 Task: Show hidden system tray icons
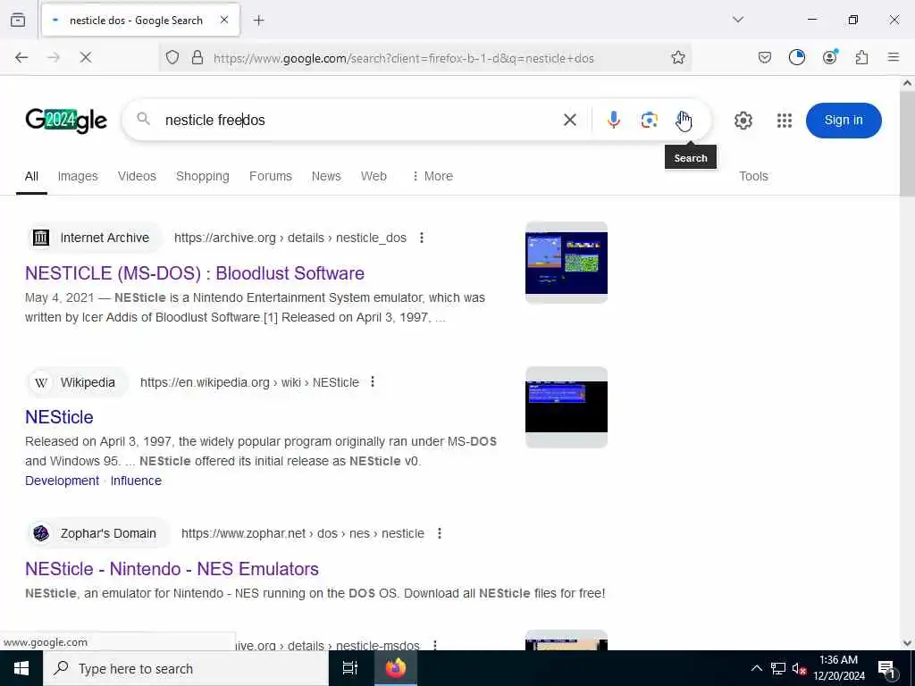[756, 668]
